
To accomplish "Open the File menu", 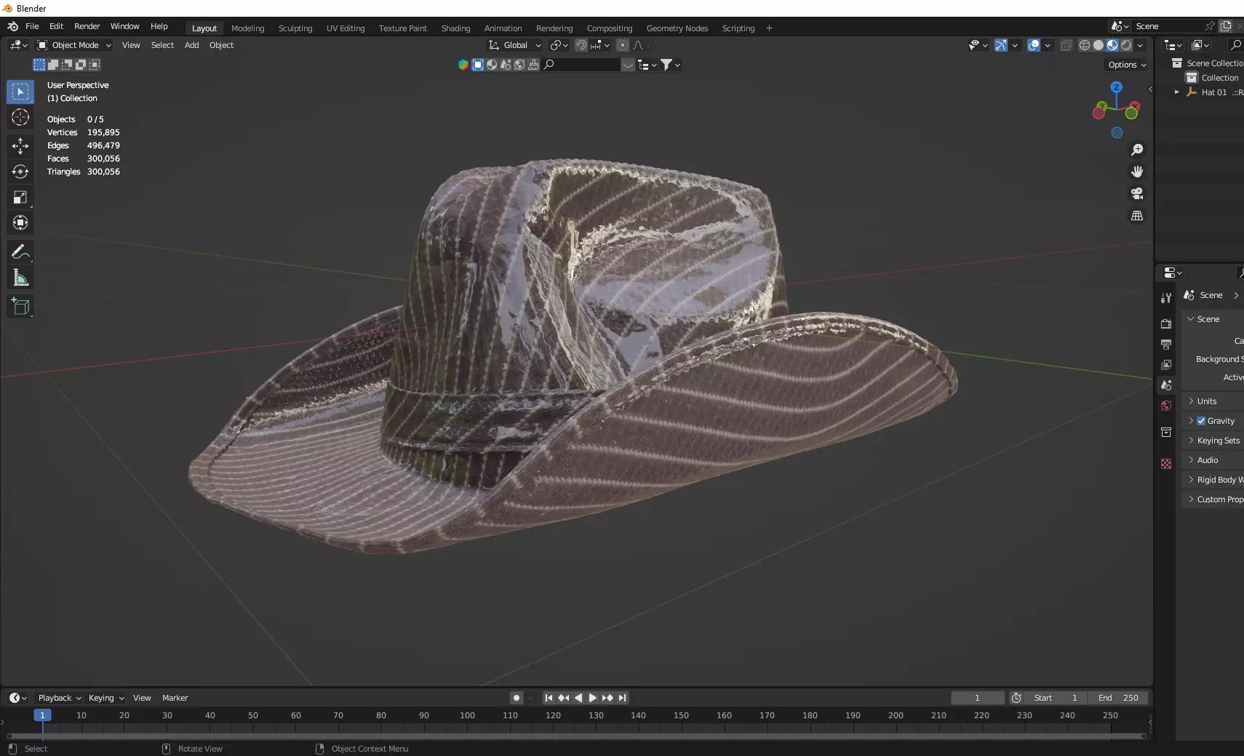I will pos(32,26).
